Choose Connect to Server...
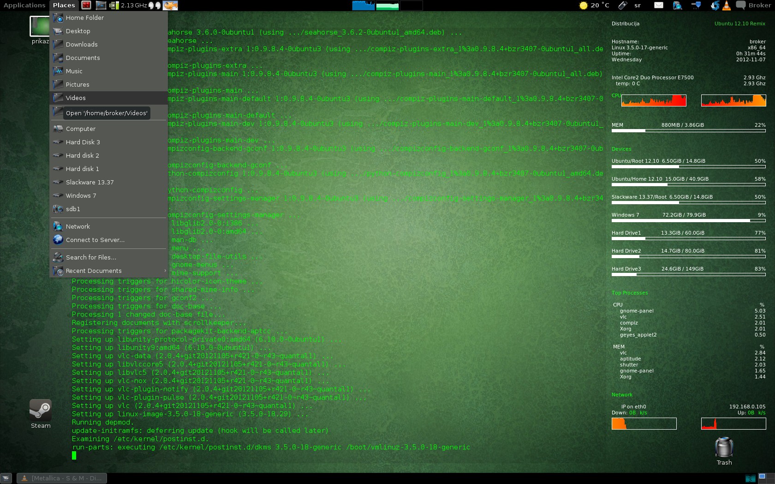This screenshot has height=484, width=775. 108,240
